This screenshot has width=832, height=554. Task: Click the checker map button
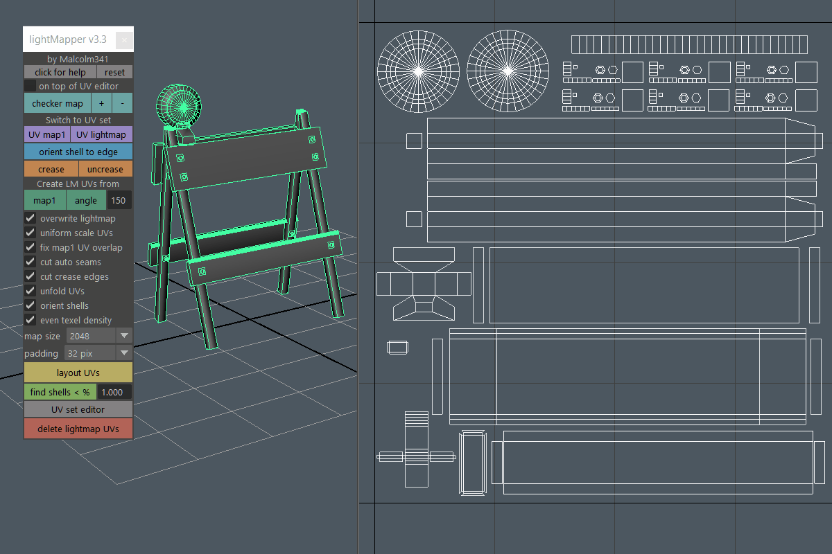point(58,103)
